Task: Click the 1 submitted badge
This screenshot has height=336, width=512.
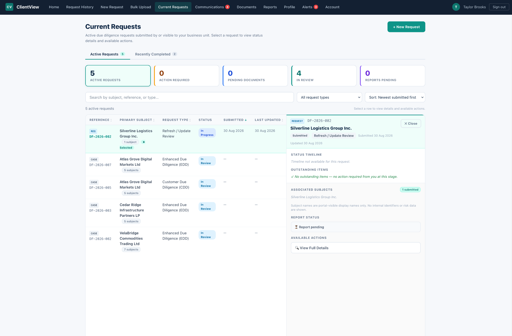Action: tap(410, 190)
